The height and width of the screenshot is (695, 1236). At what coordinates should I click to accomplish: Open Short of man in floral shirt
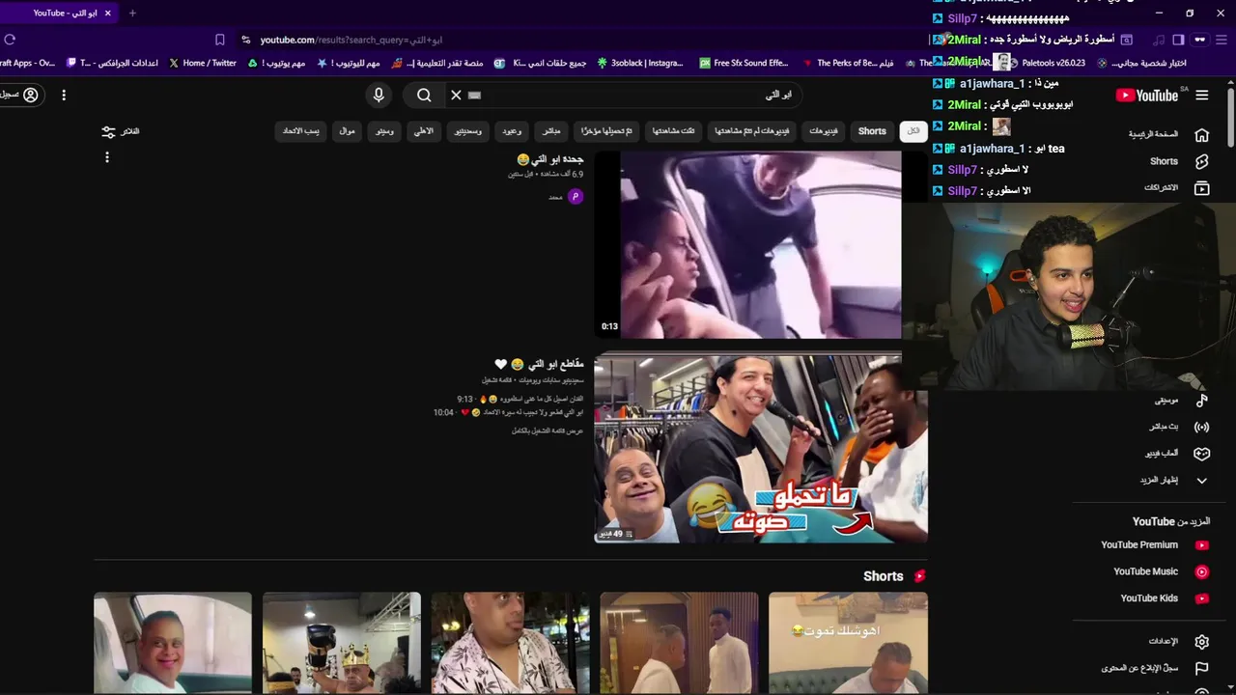510,643
